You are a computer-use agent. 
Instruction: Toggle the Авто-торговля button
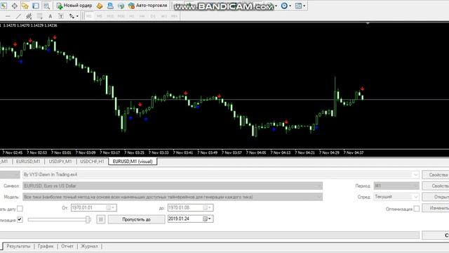point(148,6)
